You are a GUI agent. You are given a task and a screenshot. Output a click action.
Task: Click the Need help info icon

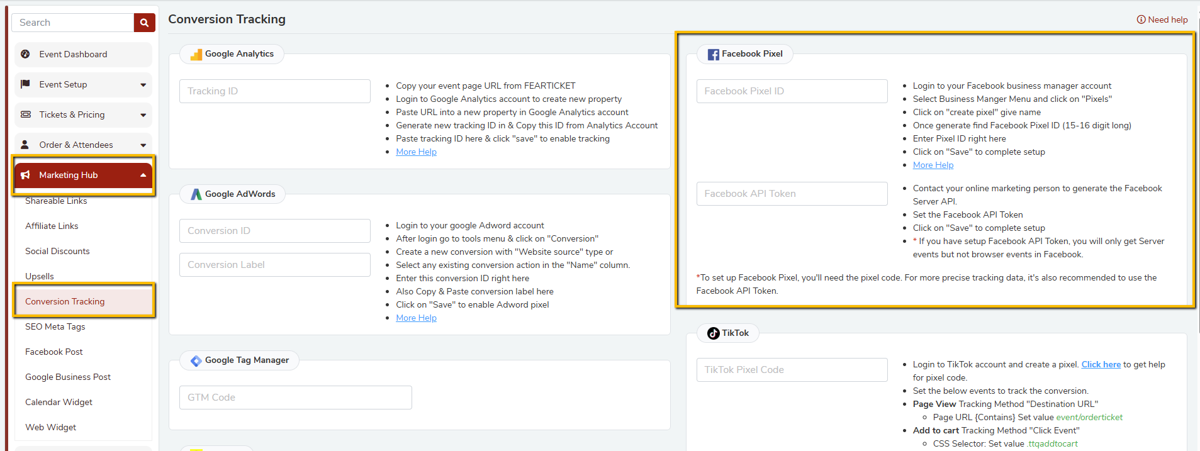click(x=1141, y=19)
